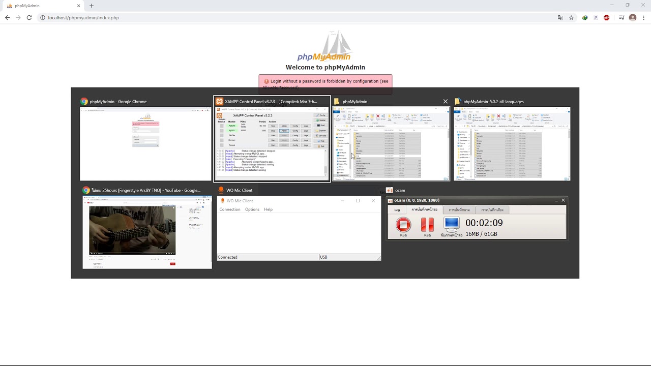Screen dimensions: 651x366
Task: View site information icon beside the URL
Action: click(43, 18)
